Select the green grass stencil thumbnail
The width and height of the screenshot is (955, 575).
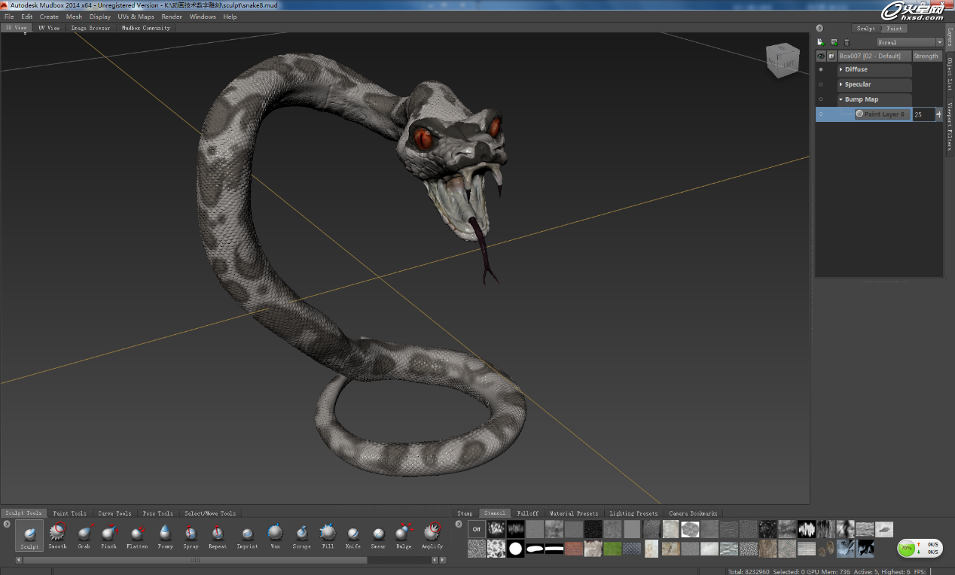[613, 549]
